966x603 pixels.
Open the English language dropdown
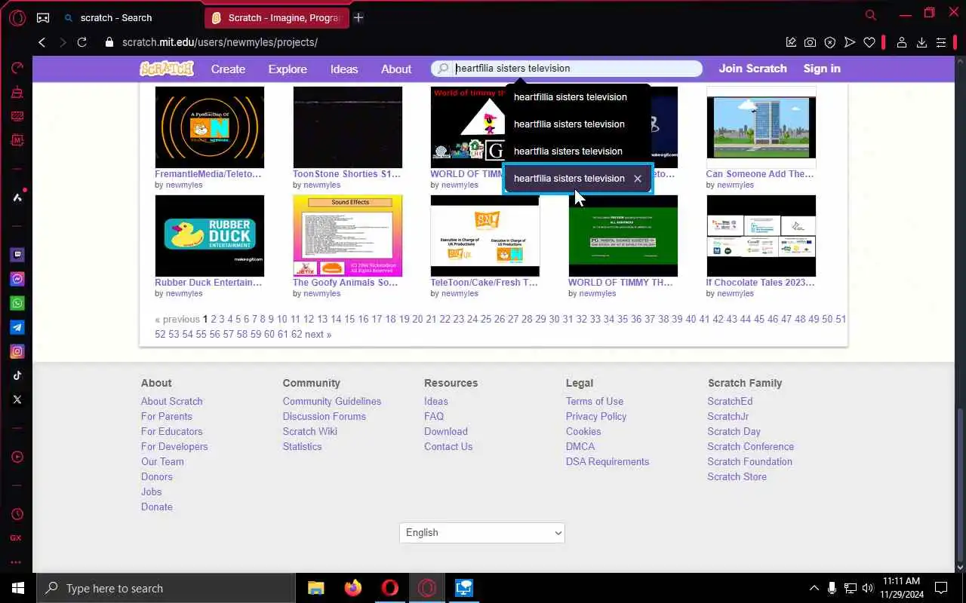point(482,533)
